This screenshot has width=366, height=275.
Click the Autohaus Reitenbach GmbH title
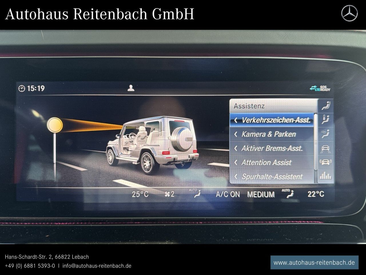(x=100, y=14)
